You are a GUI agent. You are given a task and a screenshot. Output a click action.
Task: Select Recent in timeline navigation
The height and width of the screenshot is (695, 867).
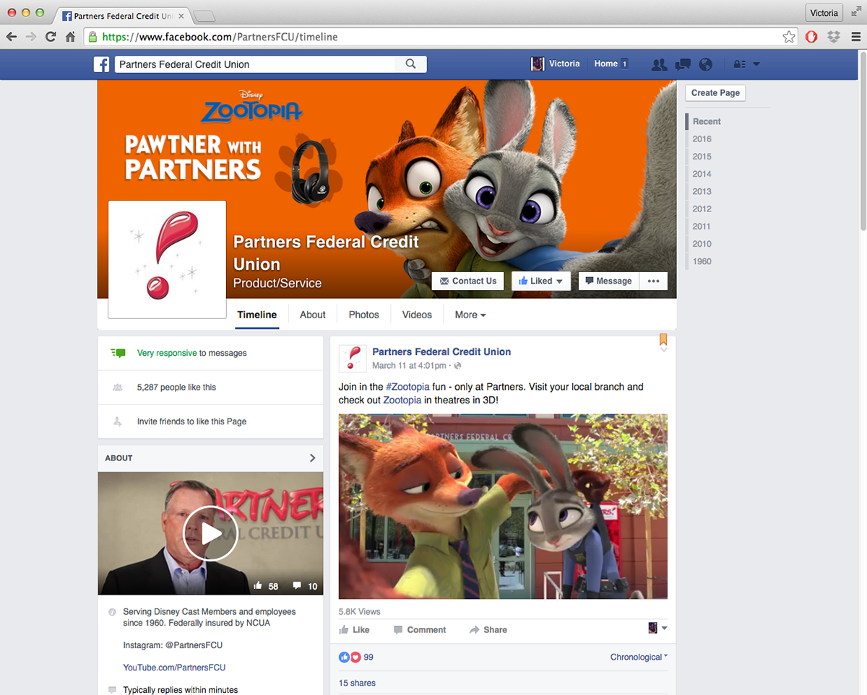pyautogui.click(x=707, y=121)
